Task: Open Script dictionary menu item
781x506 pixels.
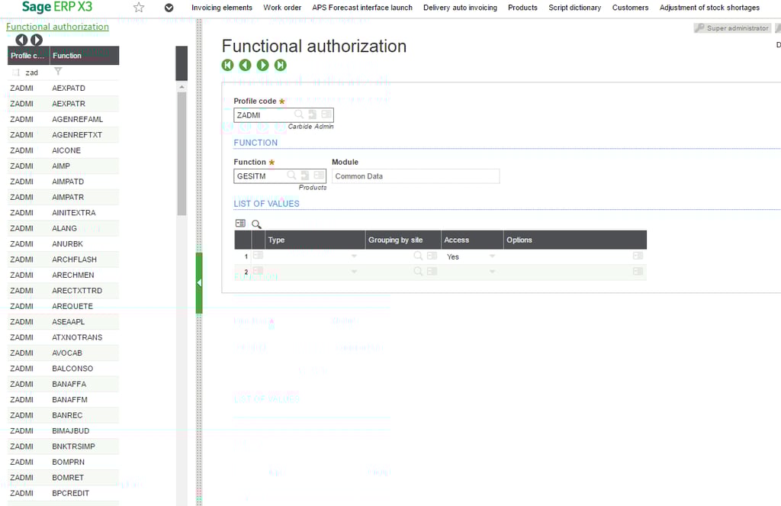Action: point(575,8)
